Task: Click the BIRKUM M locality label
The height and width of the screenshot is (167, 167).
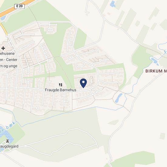Action: 156,71
